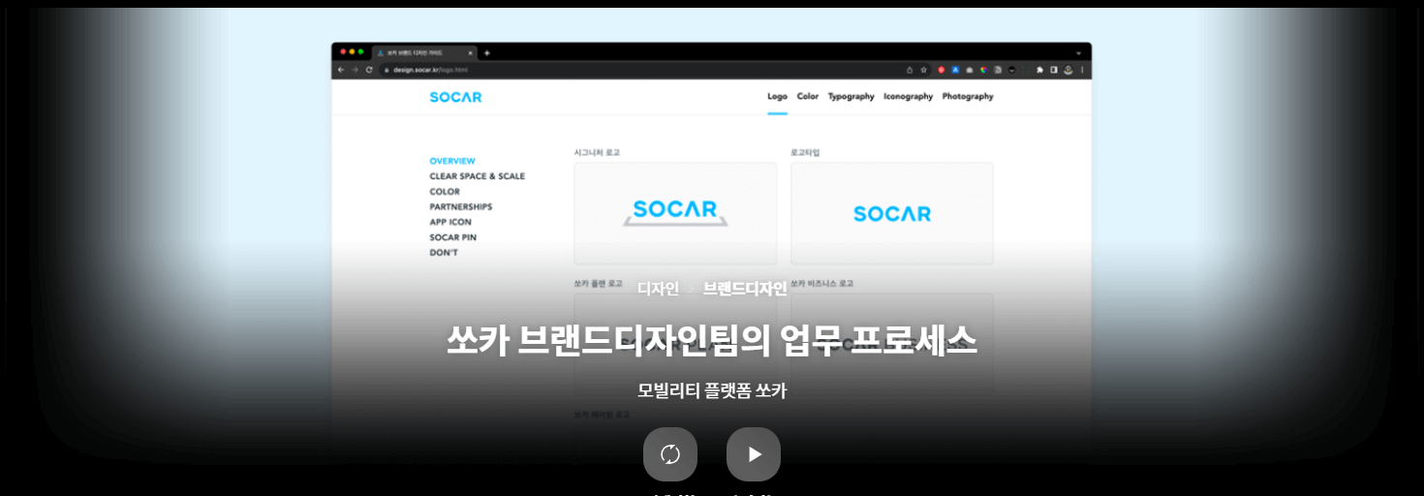Screen dimensions: 1424x496
Task: Close the browser tab with its X
Action: click(x=471, y=52)
